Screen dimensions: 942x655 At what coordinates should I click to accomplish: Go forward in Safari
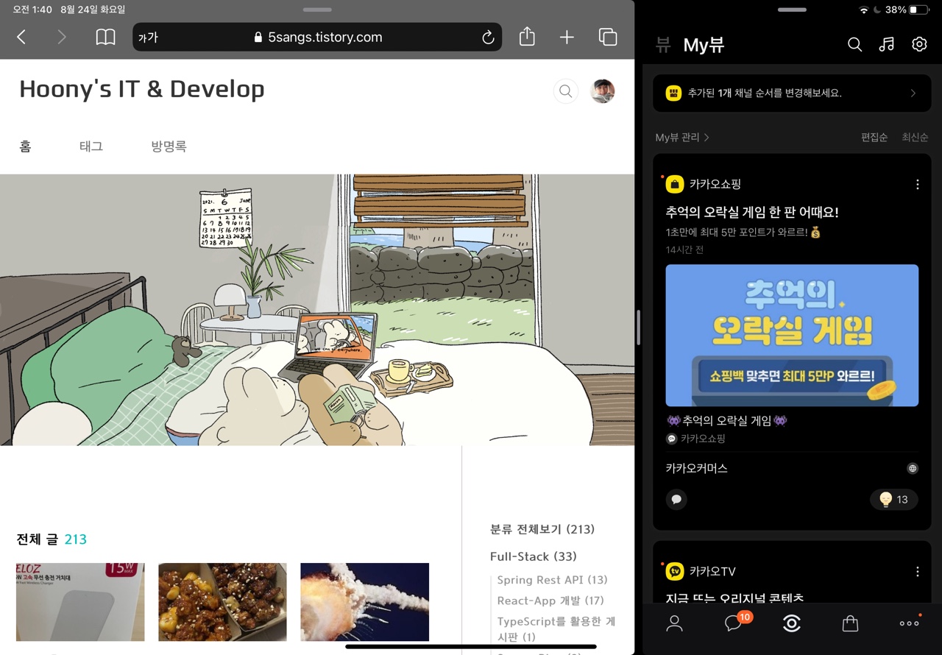(x=62, y=37)
